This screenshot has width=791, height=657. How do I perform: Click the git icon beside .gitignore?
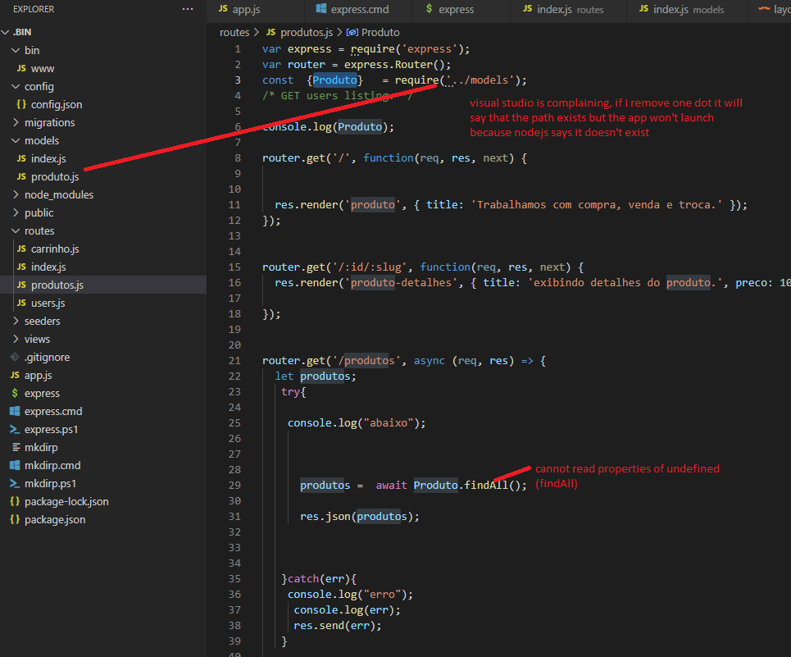point(15,358)
